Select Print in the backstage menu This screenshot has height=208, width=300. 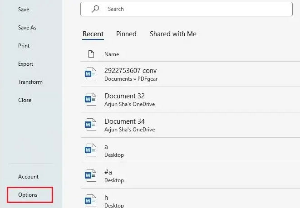point(24,46)
